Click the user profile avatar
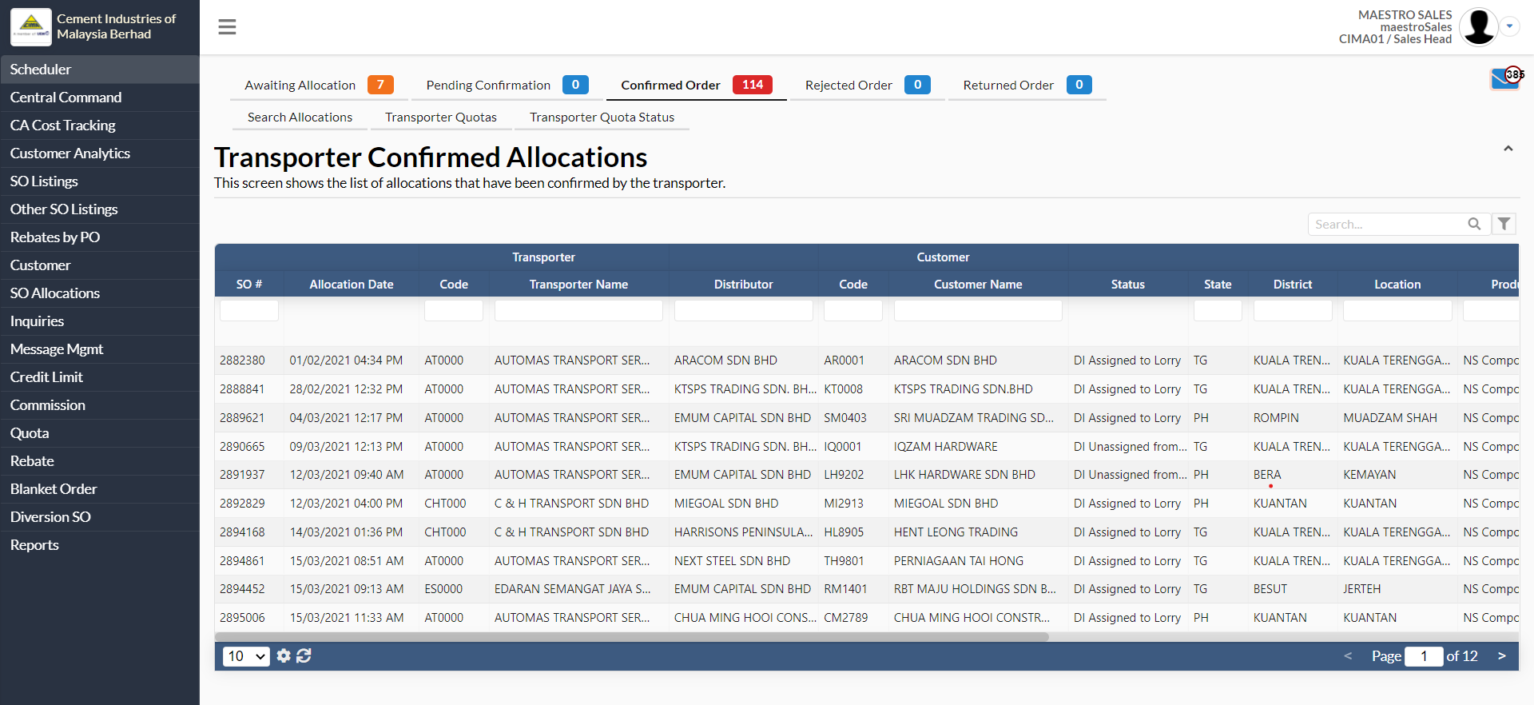This screenshot has width=1534, height=705. pyautogui.click(x=1478, y=26)
